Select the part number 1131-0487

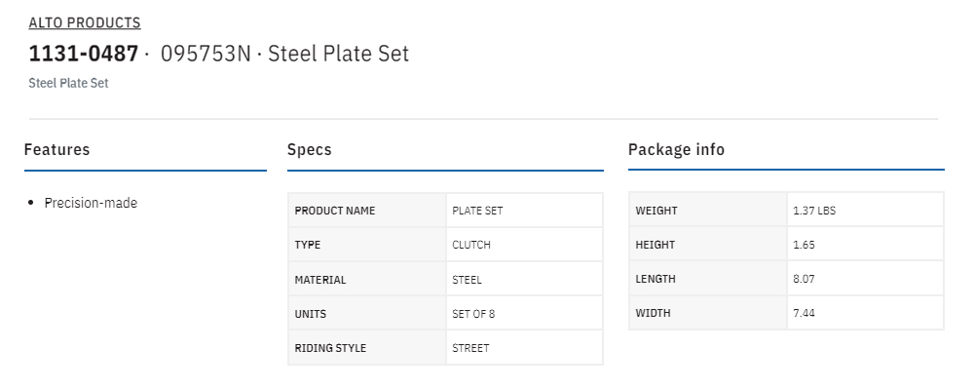click(83, 54)
